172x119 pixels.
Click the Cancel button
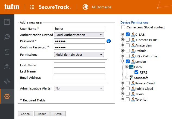click(x=26, y=114)
